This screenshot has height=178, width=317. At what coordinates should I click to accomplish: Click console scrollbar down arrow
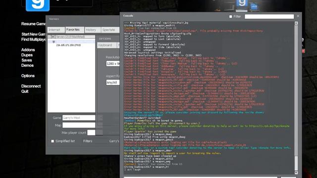coord(296,173)
